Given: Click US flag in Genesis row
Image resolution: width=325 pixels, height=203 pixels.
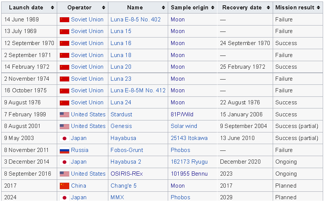Looking at the screenshot, I should tap(64, 126).
